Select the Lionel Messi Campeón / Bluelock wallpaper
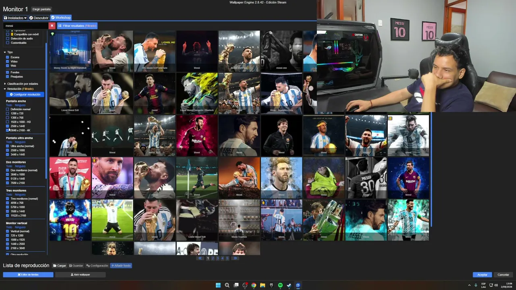 coord(197,93)
